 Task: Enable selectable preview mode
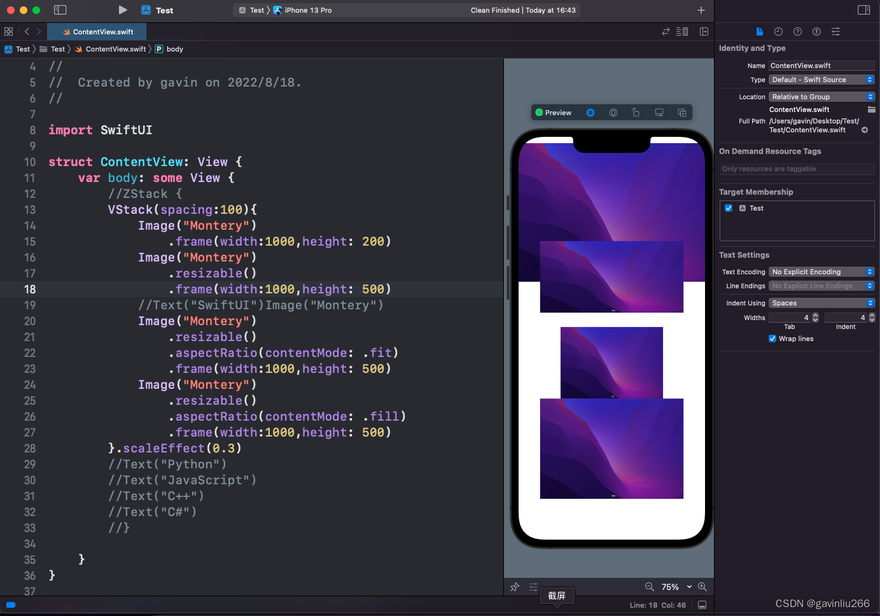(x=613, y=113)
